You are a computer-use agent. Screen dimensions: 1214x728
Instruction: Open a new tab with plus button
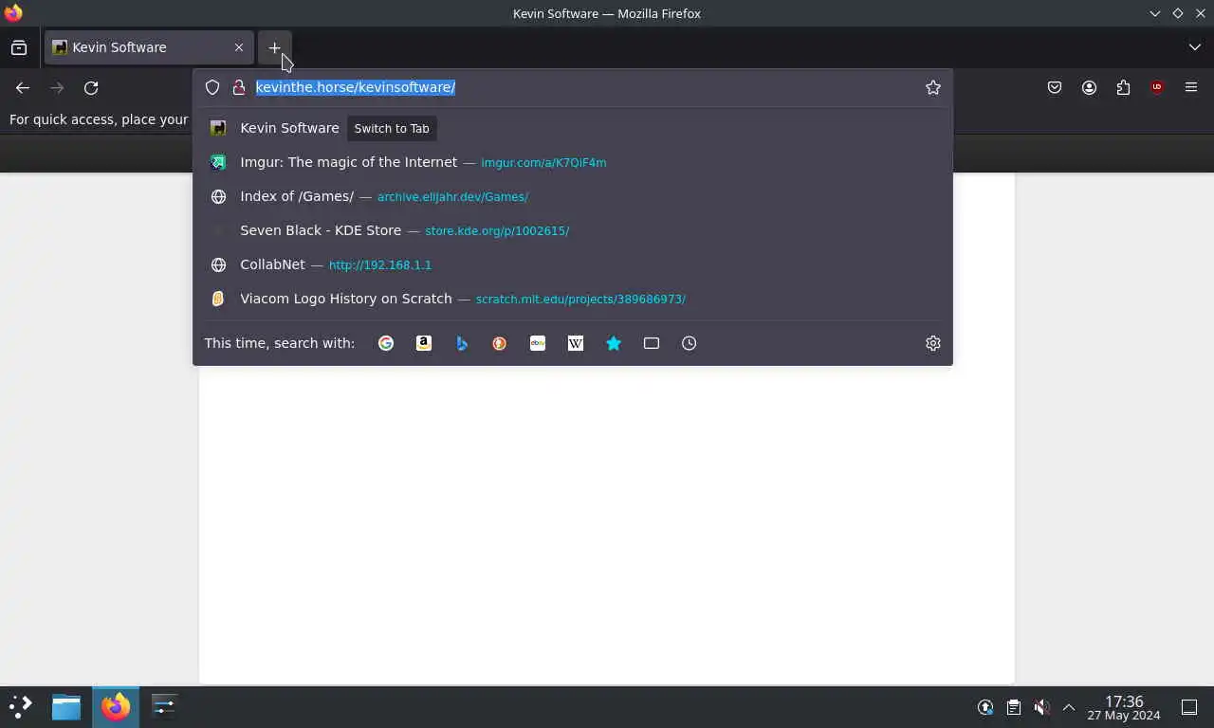pos(274,47)
